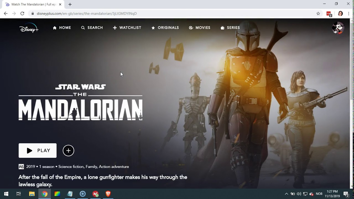
Task: Switch the NOB input language
Action: click(x=319, y=194)
